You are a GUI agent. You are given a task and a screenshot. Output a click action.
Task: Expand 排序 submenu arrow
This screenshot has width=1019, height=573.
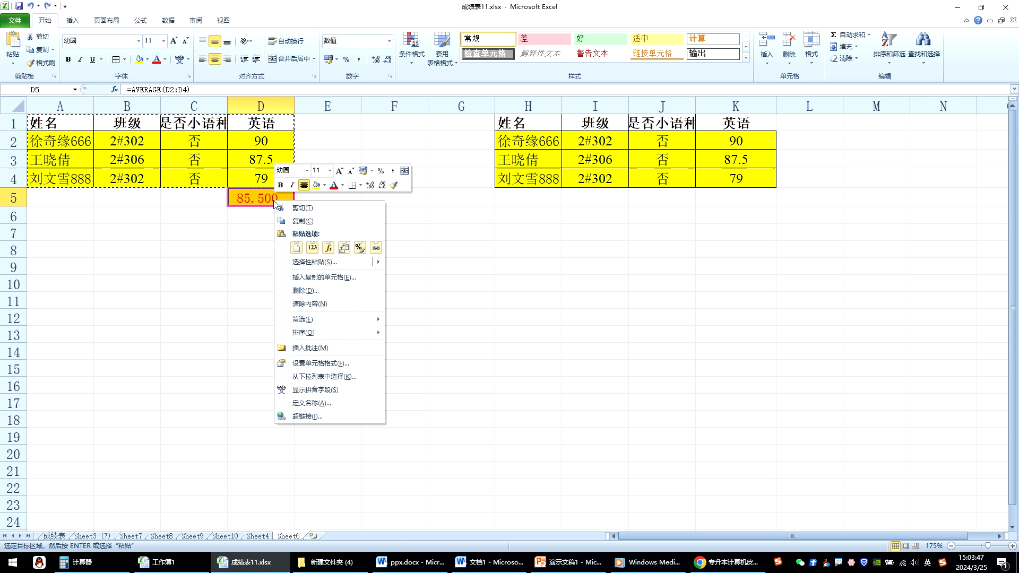[378, 332]
